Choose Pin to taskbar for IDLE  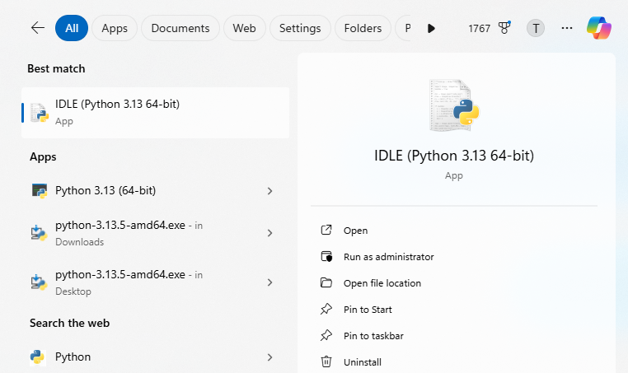pyautogui.click(x=373, y=336)
